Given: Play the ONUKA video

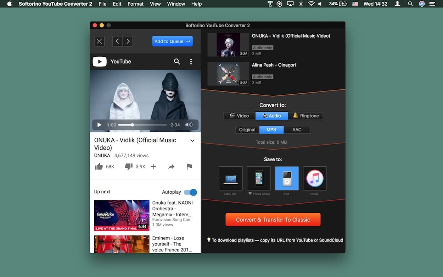Looking at the screenshot, I should coord(99,125).
